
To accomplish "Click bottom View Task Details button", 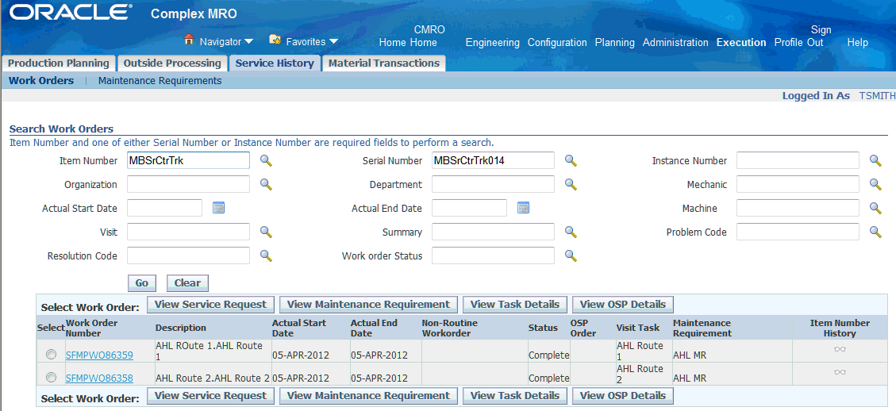I will [515, 396].
